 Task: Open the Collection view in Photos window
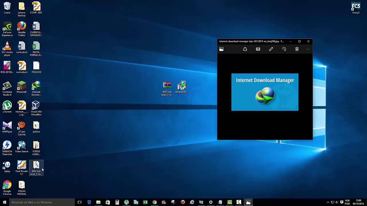point(221,49)
